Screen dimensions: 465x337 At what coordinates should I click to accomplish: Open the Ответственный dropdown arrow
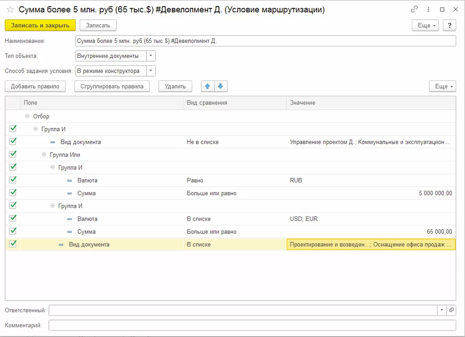click(442, 310)
